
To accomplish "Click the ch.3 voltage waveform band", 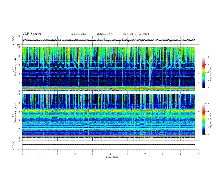I will (x=109, y=145).
